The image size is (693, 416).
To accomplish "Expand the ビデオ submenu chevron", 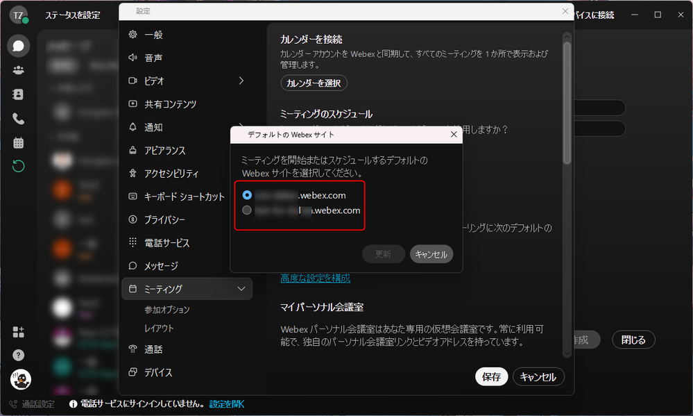I will coord(241,81).
